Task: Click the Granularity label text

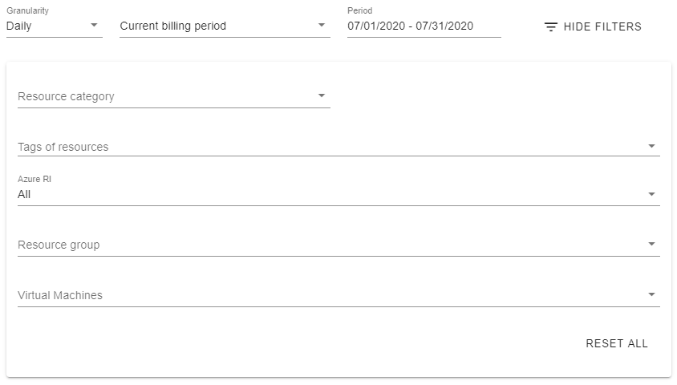Action: [26, 11]
